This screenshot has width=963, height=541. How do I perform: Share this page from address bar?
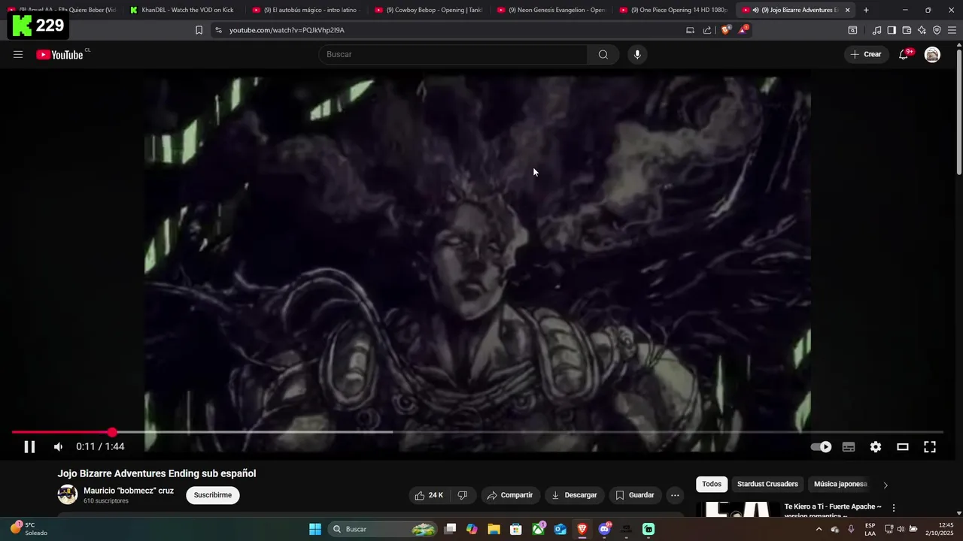707,30
